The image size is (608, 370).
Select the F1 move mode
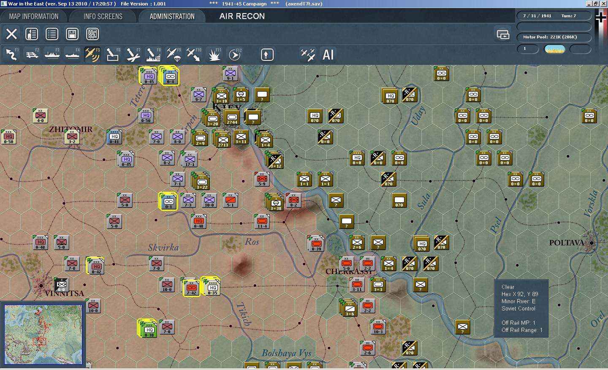(x=11, y=54)
